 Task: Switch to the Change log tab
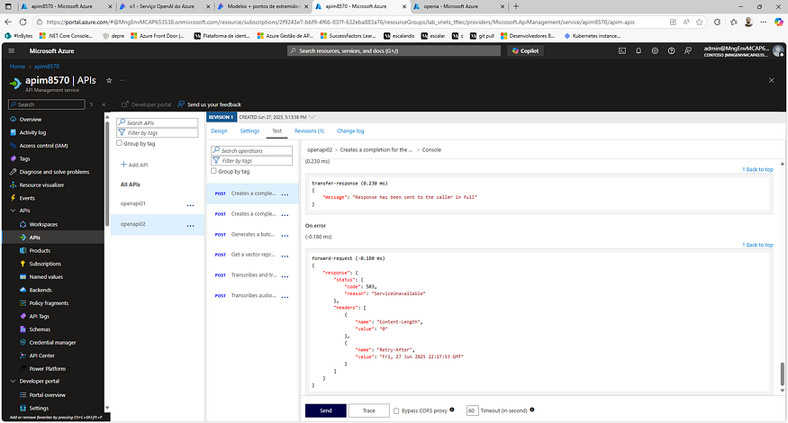350,131
